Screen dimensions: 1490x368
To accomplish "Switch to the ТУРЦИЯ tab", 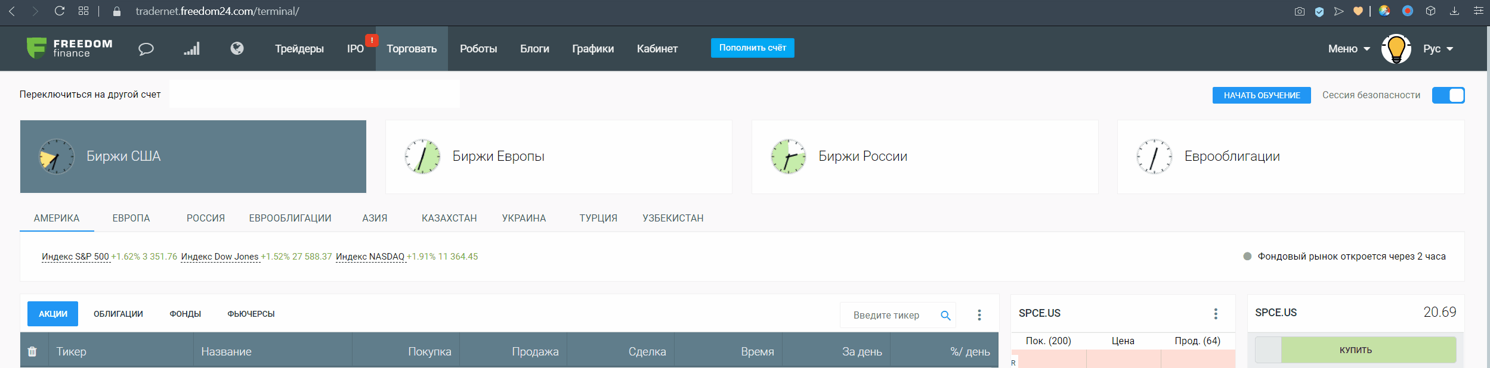I will tap(598, 218).
